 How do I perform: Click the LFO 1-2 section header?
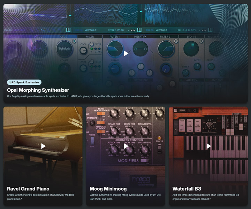click(x=191, y=37)
